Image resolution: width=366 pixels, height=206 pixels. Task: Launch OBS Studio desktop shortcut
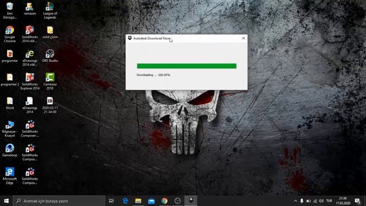(50, 56)
